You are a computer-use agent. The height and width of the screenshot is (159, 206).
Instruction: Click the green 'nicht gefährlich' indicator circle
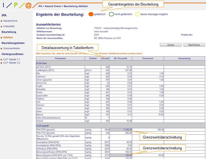point(111,14)
